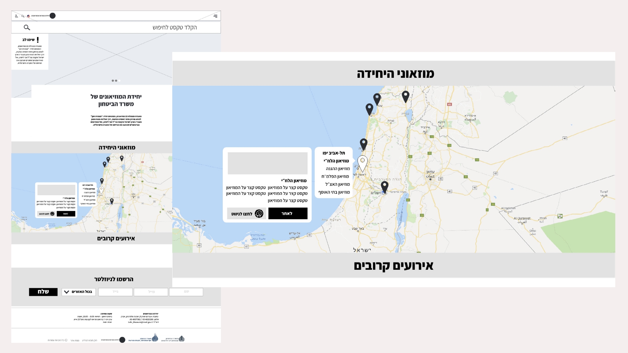The height and width of the screenshot is (353, 628).
Task: Click the small 'מוזיאוני היחידה' heading in the wireframe
Action: [117, 147]
